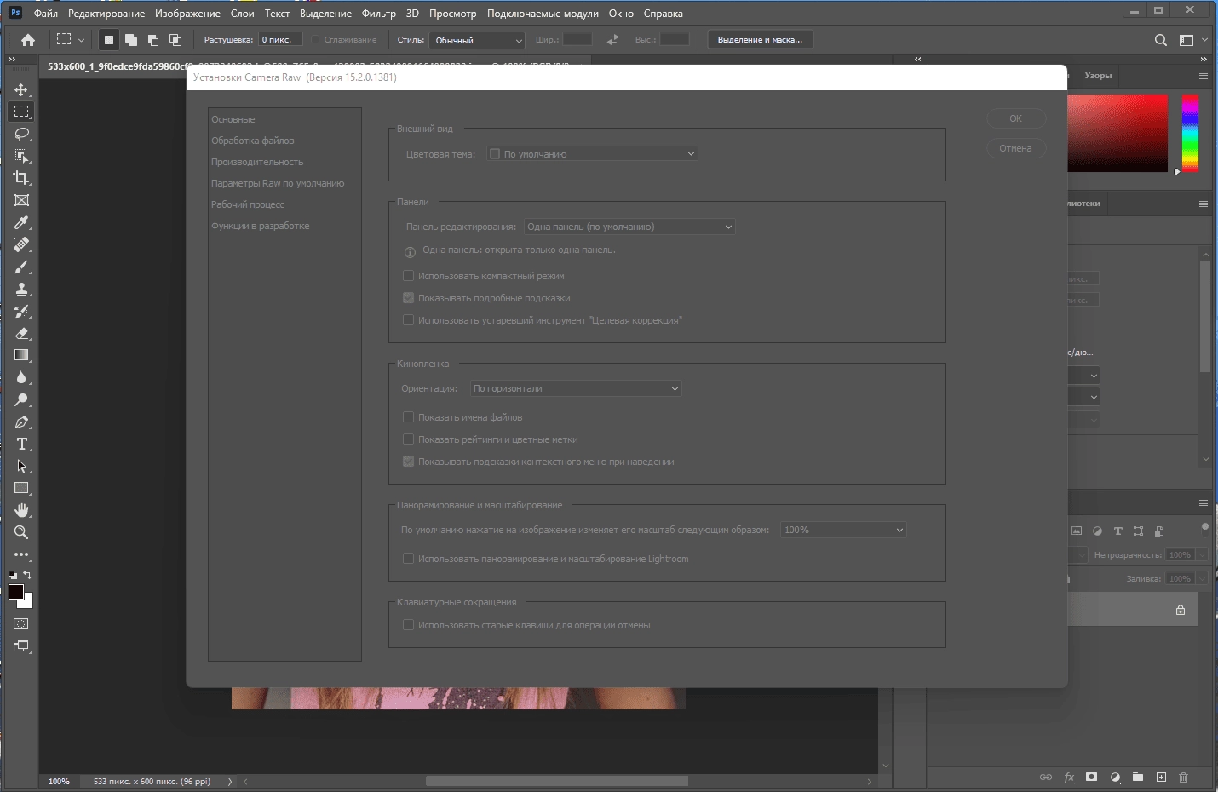
Task: Open the 'Ориентация' filmstrip dropdown
Action: [576, 388]
